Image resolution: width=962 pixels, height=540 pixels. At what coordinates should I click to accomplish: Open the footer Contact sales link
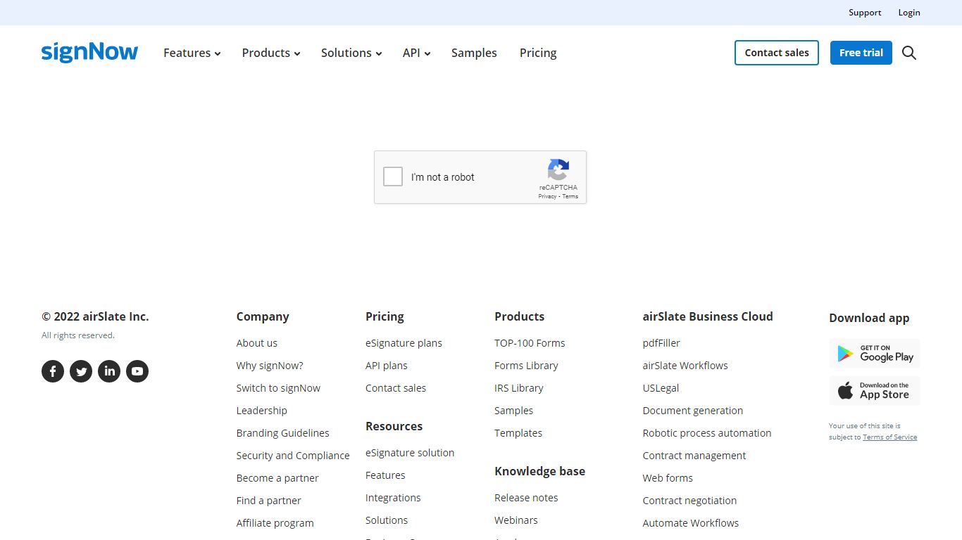tap(396, 388)
